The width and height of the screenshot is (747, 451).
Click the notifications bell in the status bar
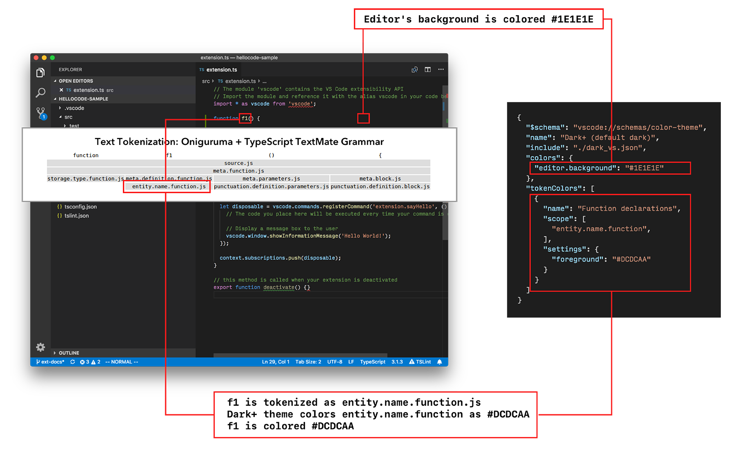pyautogui.click(x=440, y=362)
